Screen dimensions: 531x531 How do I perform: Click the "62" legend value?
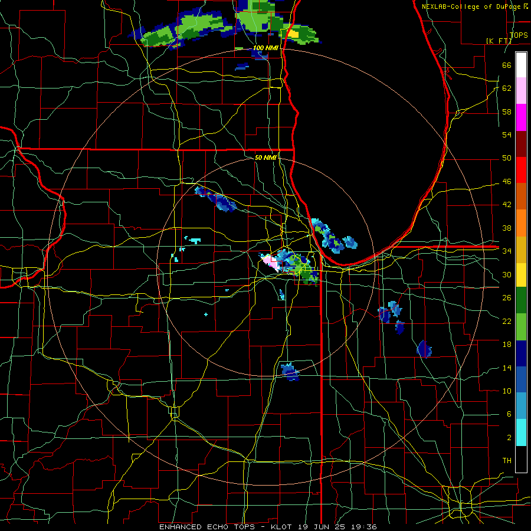pos(507,88)
